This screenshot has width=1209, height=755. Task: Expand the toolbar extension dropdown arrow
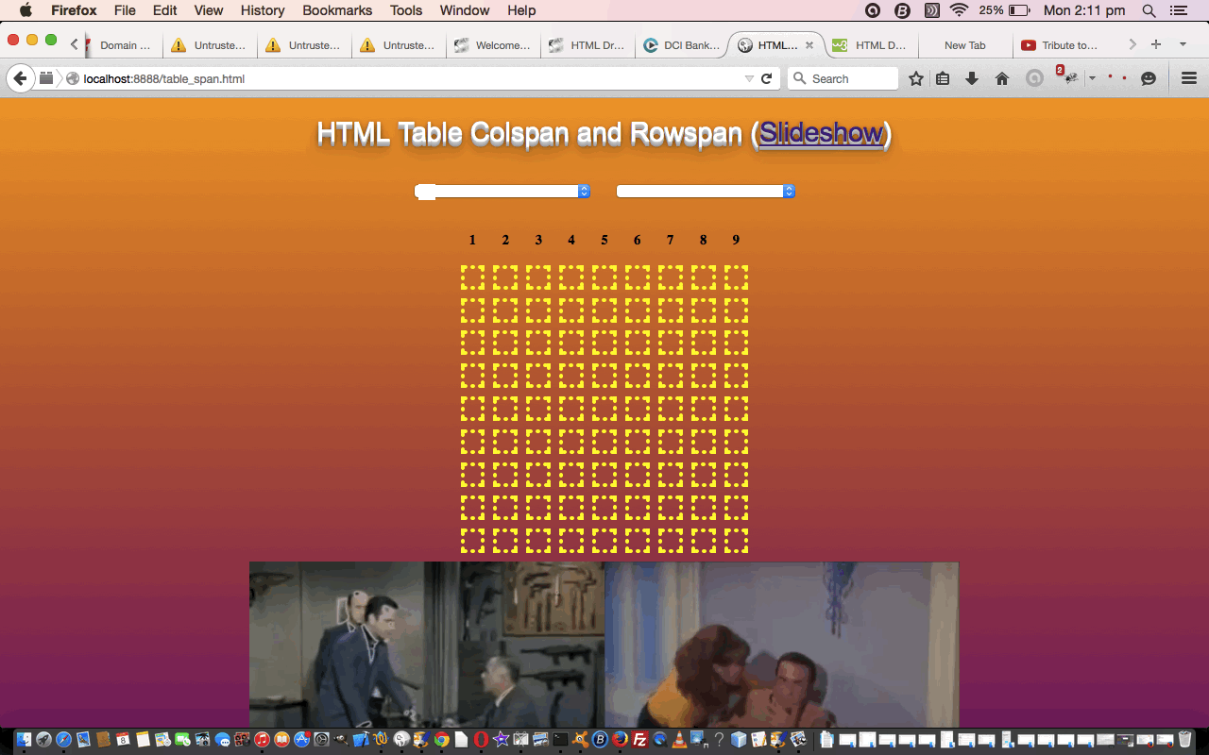pyautogui.click(x=1092, y=78)
